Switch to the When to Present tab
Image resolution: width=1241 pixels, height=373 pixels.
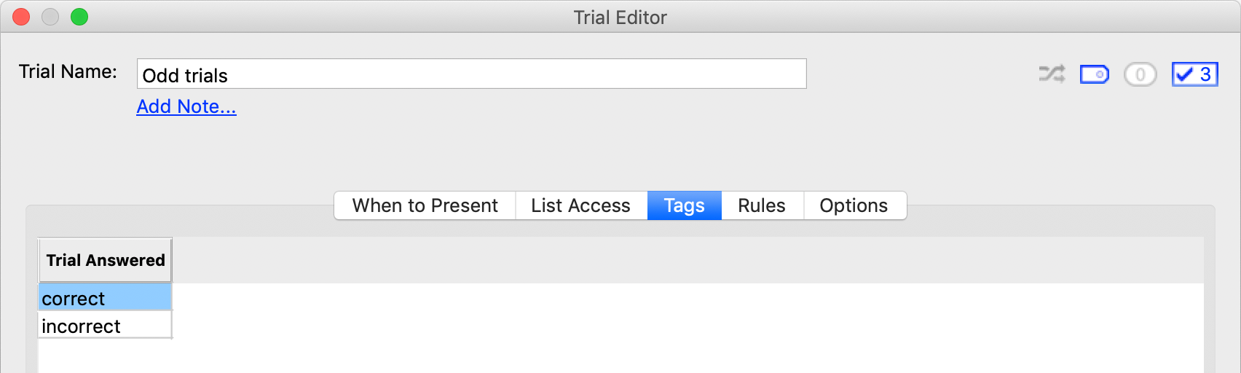tap(425, 205)
